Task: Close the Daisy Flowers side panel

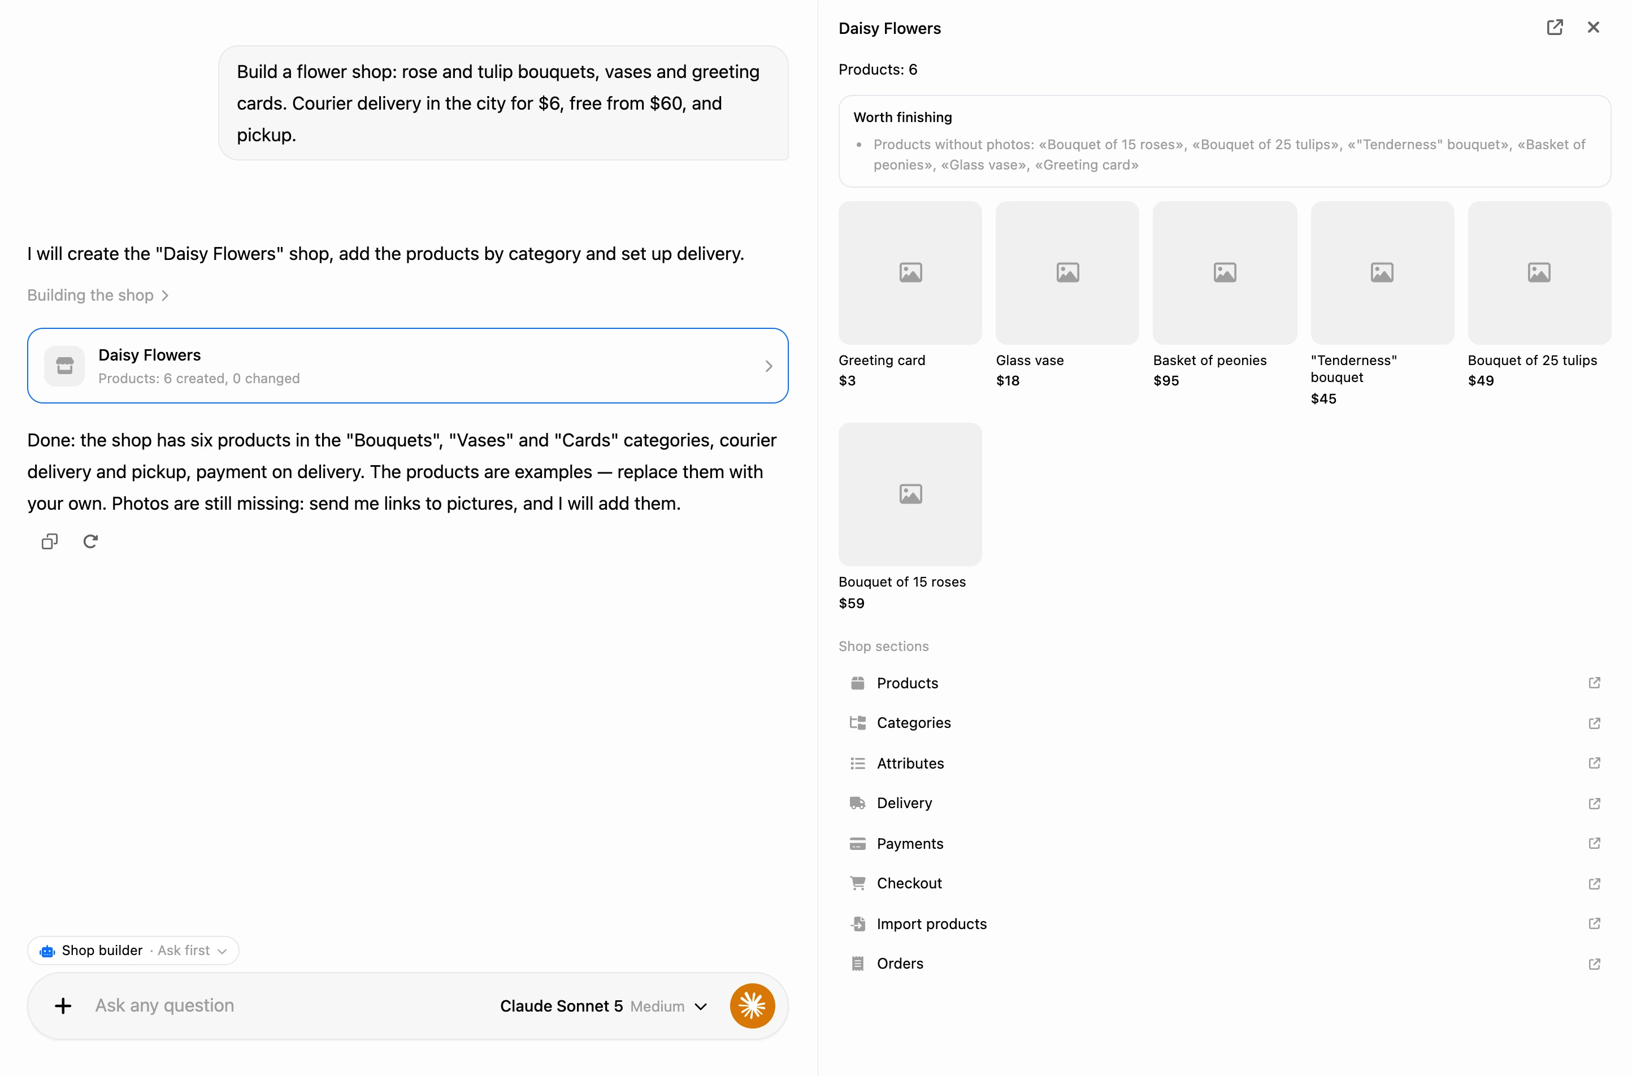Action: pyautogui.click(x=1593, y=28)
